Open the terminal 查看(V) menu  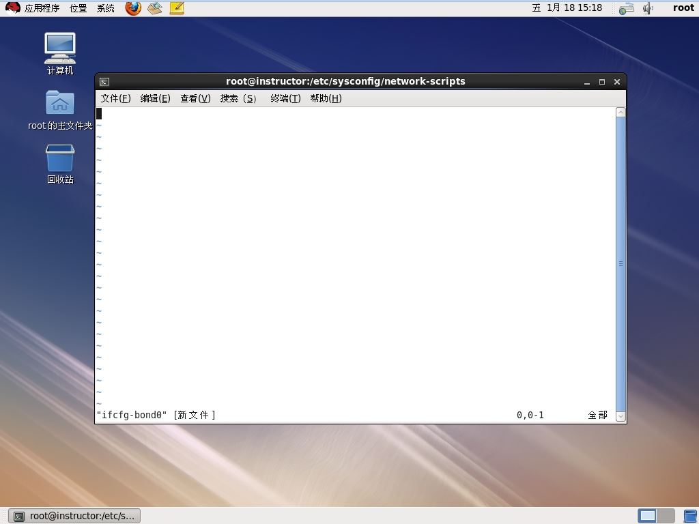point(195,98)
